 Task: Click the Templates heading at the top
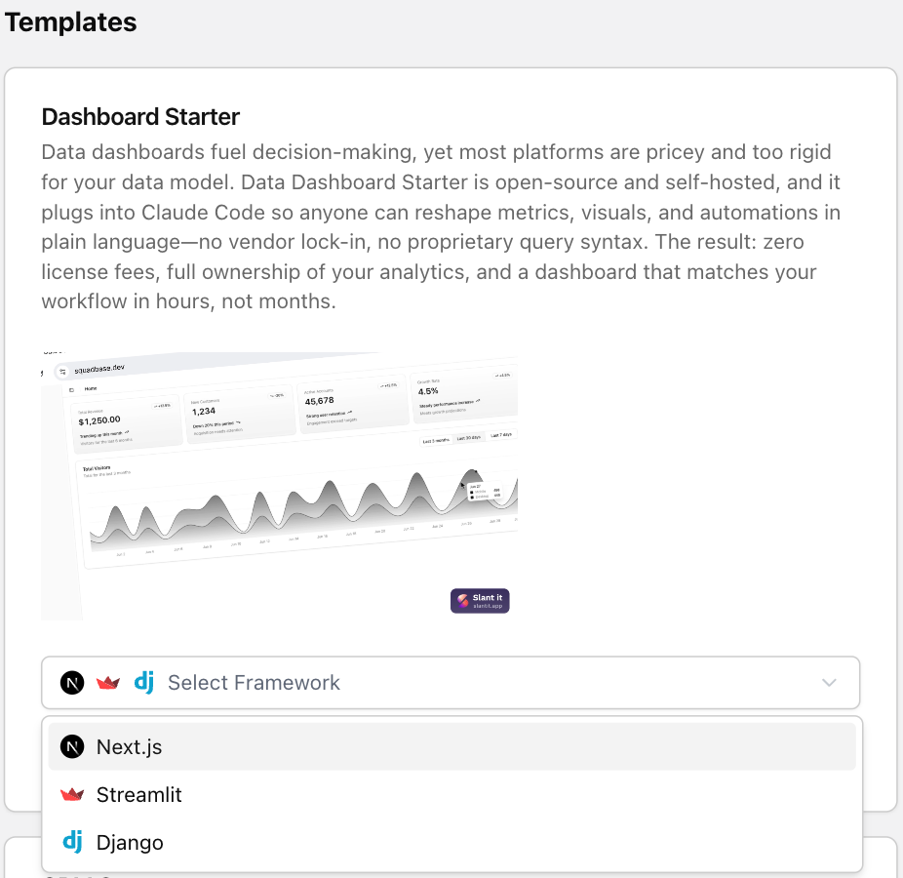tap(69, 22)
